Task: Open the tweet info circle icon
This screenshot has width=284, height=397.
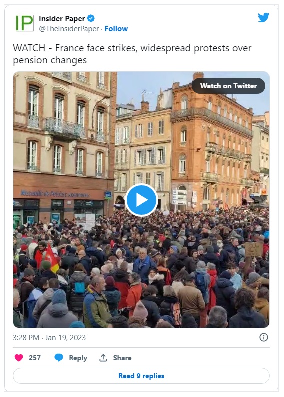Action: click(x=264, y=337)
